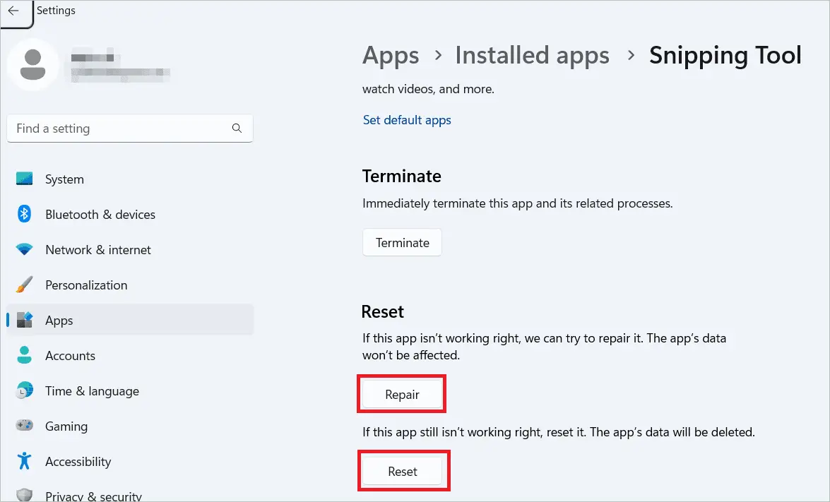830x502 pixels.
Task: Click 'watch videos, and more.' text
Action: click(428, 89)
